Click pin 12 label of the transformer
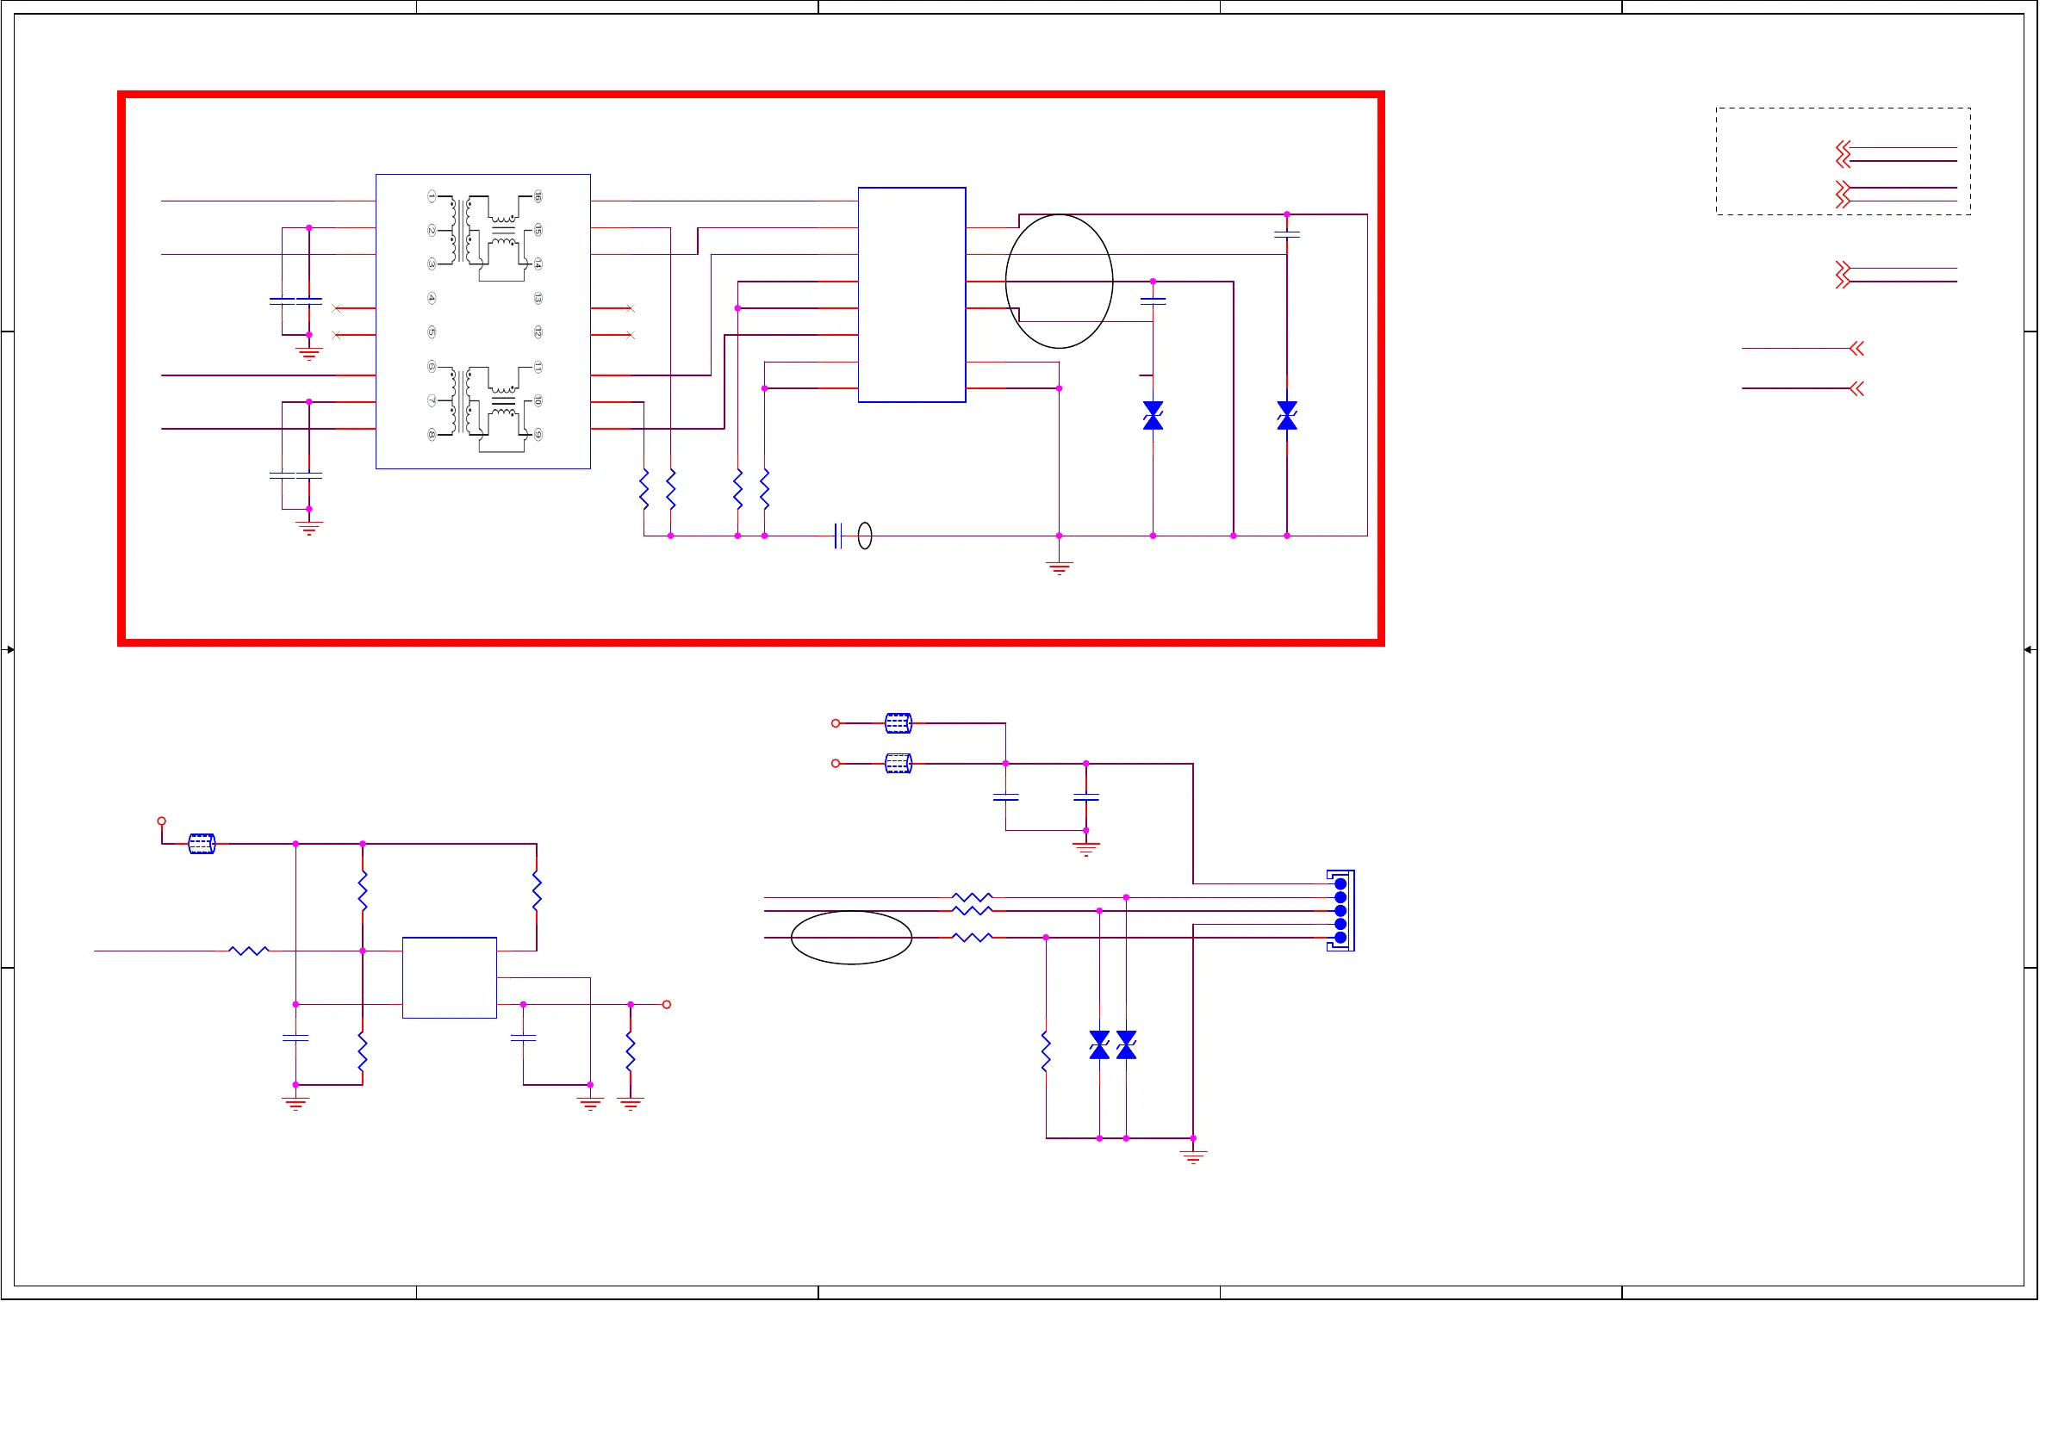The height and width of the screenshot is (1450, 2052). [x=538, y=332]
